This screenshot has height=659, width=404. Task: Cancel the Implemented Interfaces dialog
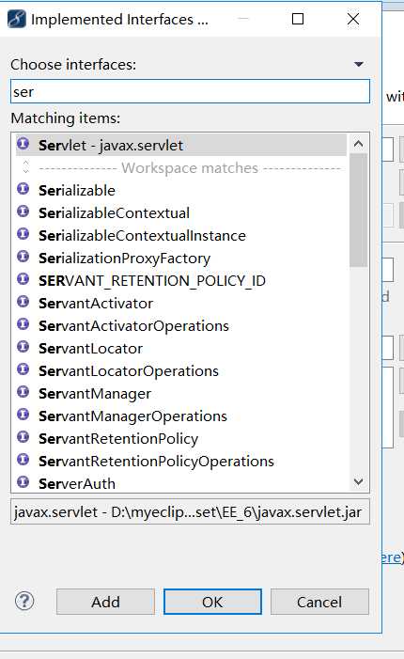pos(319,602)
